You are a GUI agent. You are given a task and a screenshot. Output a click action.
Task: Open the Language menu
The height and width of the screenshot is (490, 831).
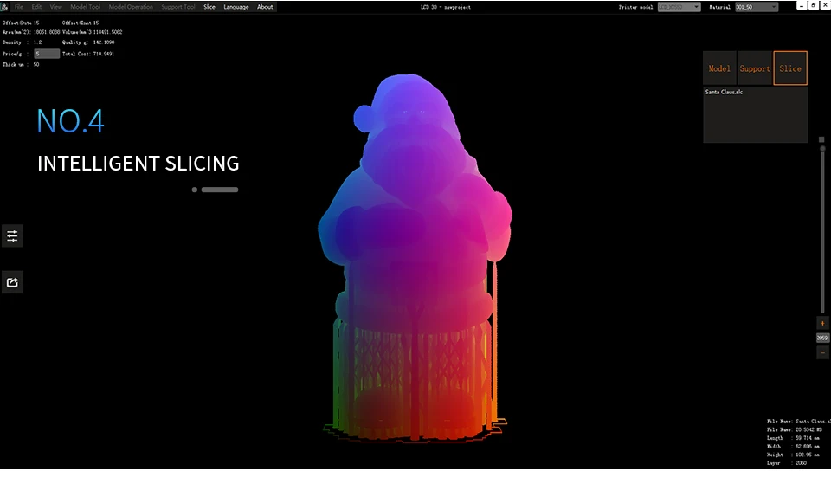pyautogui.click(x=236, y=7)
